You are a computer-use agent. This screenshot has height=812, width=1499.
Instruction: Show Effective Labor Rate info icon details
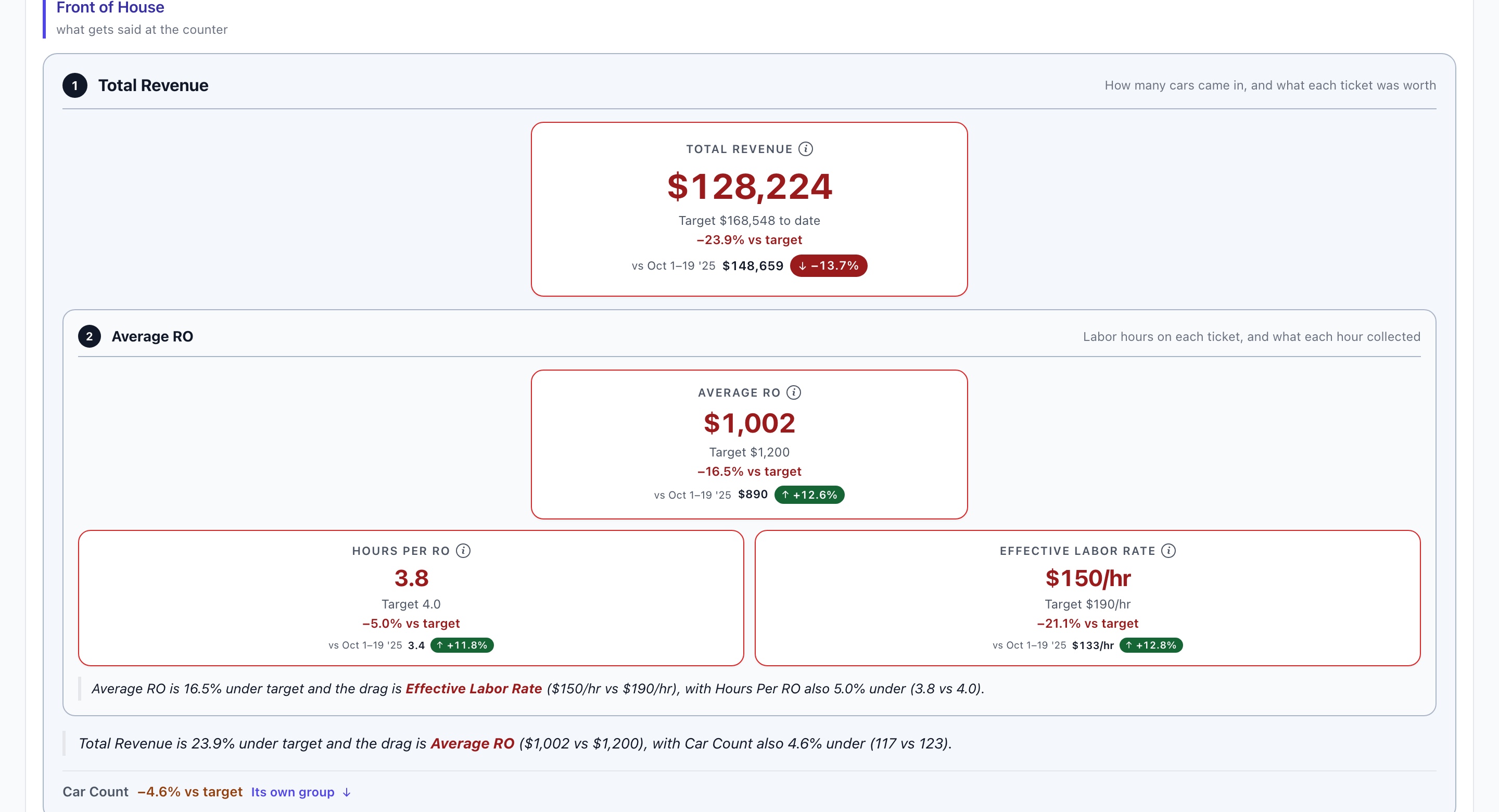click(1168, 551)
